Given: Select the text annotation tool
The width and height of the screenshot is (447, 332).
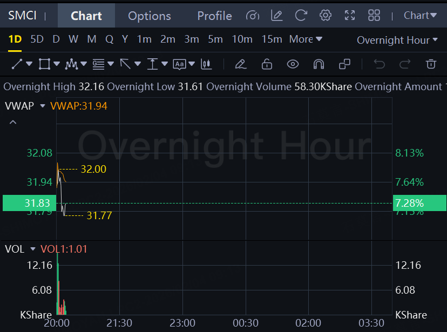Looking at the screenshot, I should click(179, 64).
